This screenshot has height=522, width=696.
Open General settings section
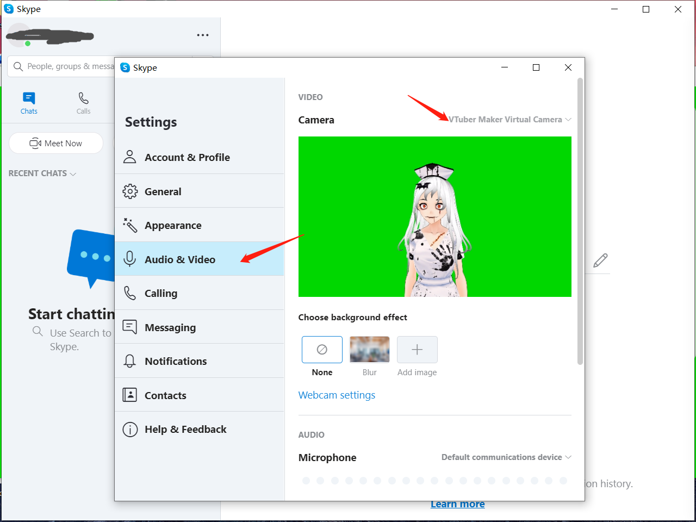point(200,191)
